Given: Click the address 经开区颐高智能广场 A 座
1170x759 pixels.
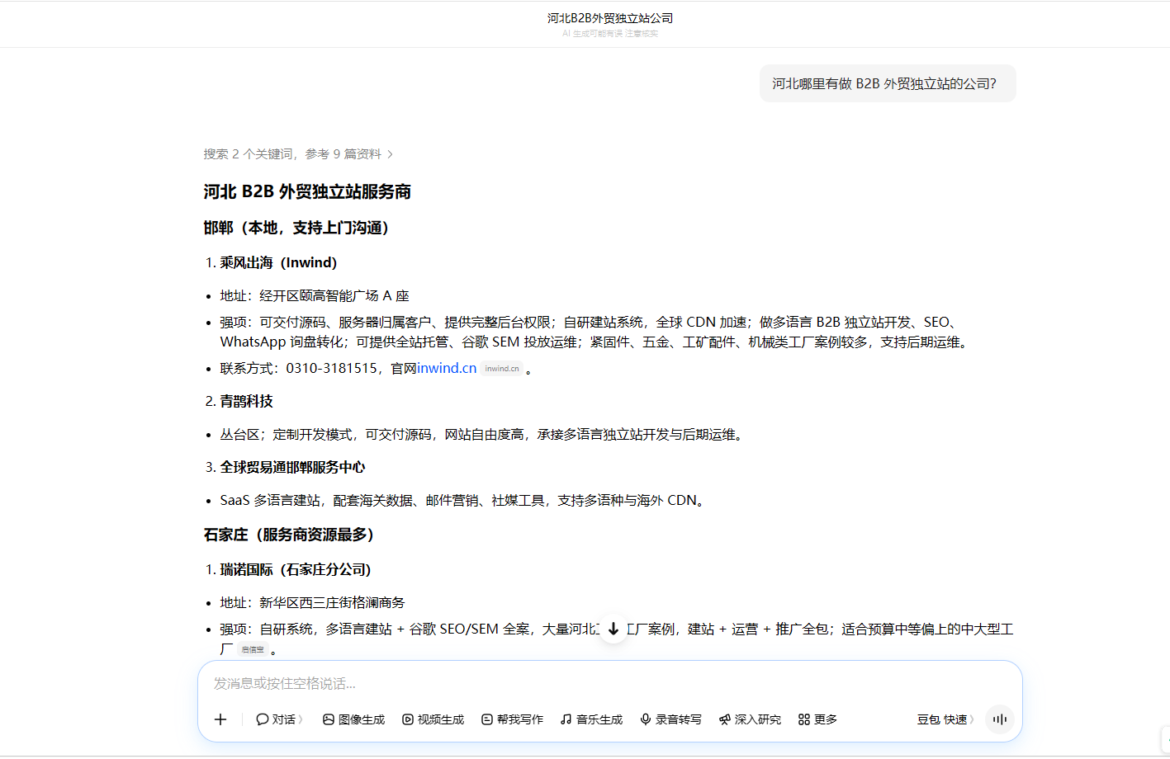Looking at the screenshot, I should tap(334, 295).
